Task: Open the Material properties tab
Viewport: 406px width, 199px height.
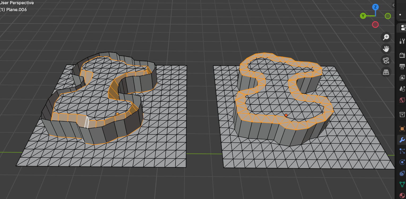Action: 402,196
